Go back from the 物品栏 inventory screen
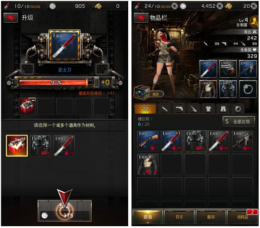Screen dimensions: 260x228 coord(141,18)
